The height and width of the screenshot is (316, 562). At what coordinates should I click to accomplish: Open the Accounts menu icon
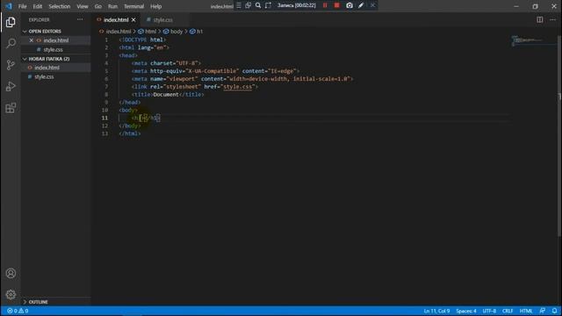click(x=11, y=273)
